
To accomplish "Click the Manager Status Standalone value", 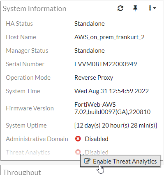I will pos(90,51).
